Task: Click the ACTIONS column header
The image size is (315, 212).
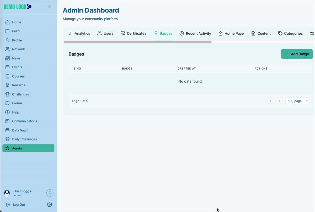Action: click(x=261, y=68)
